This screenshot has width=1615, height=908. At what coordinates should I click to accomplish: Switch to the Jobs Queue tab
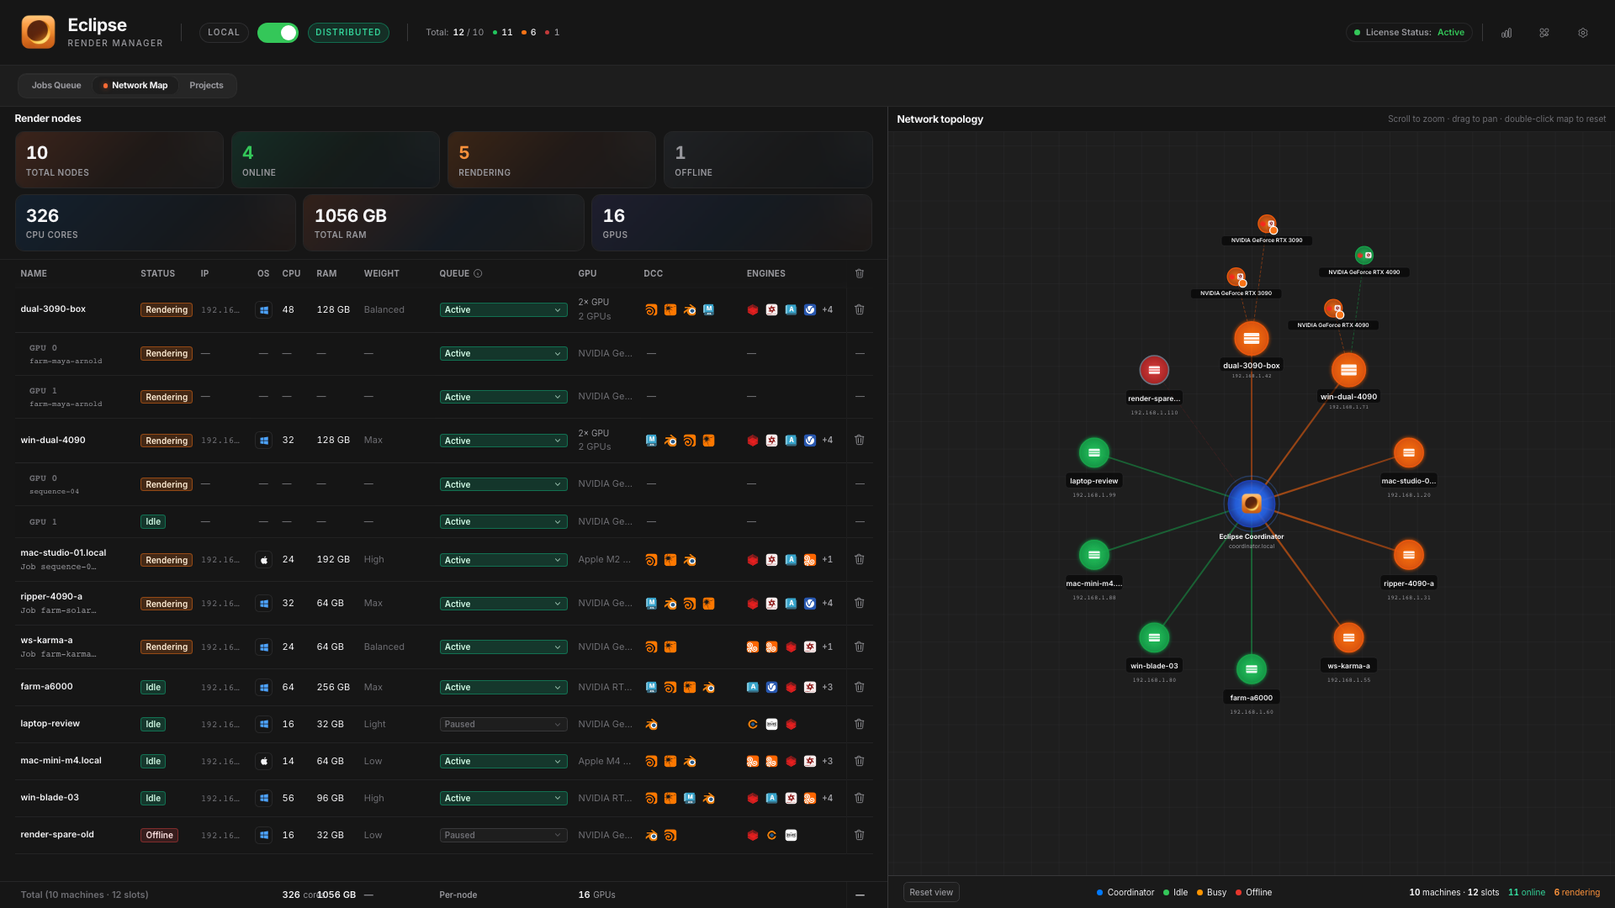coord(56,85)
